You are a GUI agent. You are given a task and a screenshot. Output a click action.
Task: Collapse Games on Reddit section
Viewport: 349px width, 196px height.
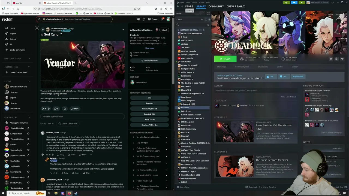(x=29, y=58)
